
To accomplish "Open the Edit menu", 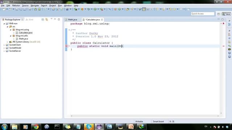I will (8, 6).
